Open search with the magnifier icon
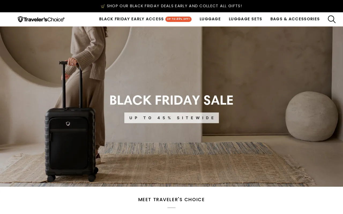This screenshot has height=214, width=343. (331, 19)
